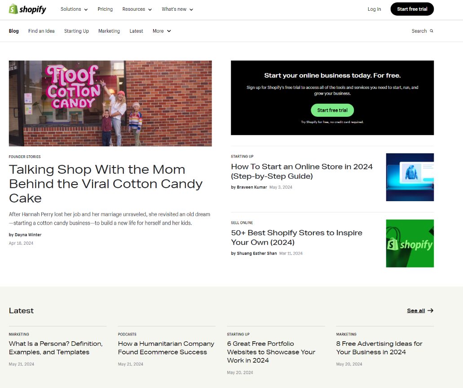The height and width of the screenshot is (388, 463).
Task: Expand the Solutions dropdown menu
Action: coord(74,9)
